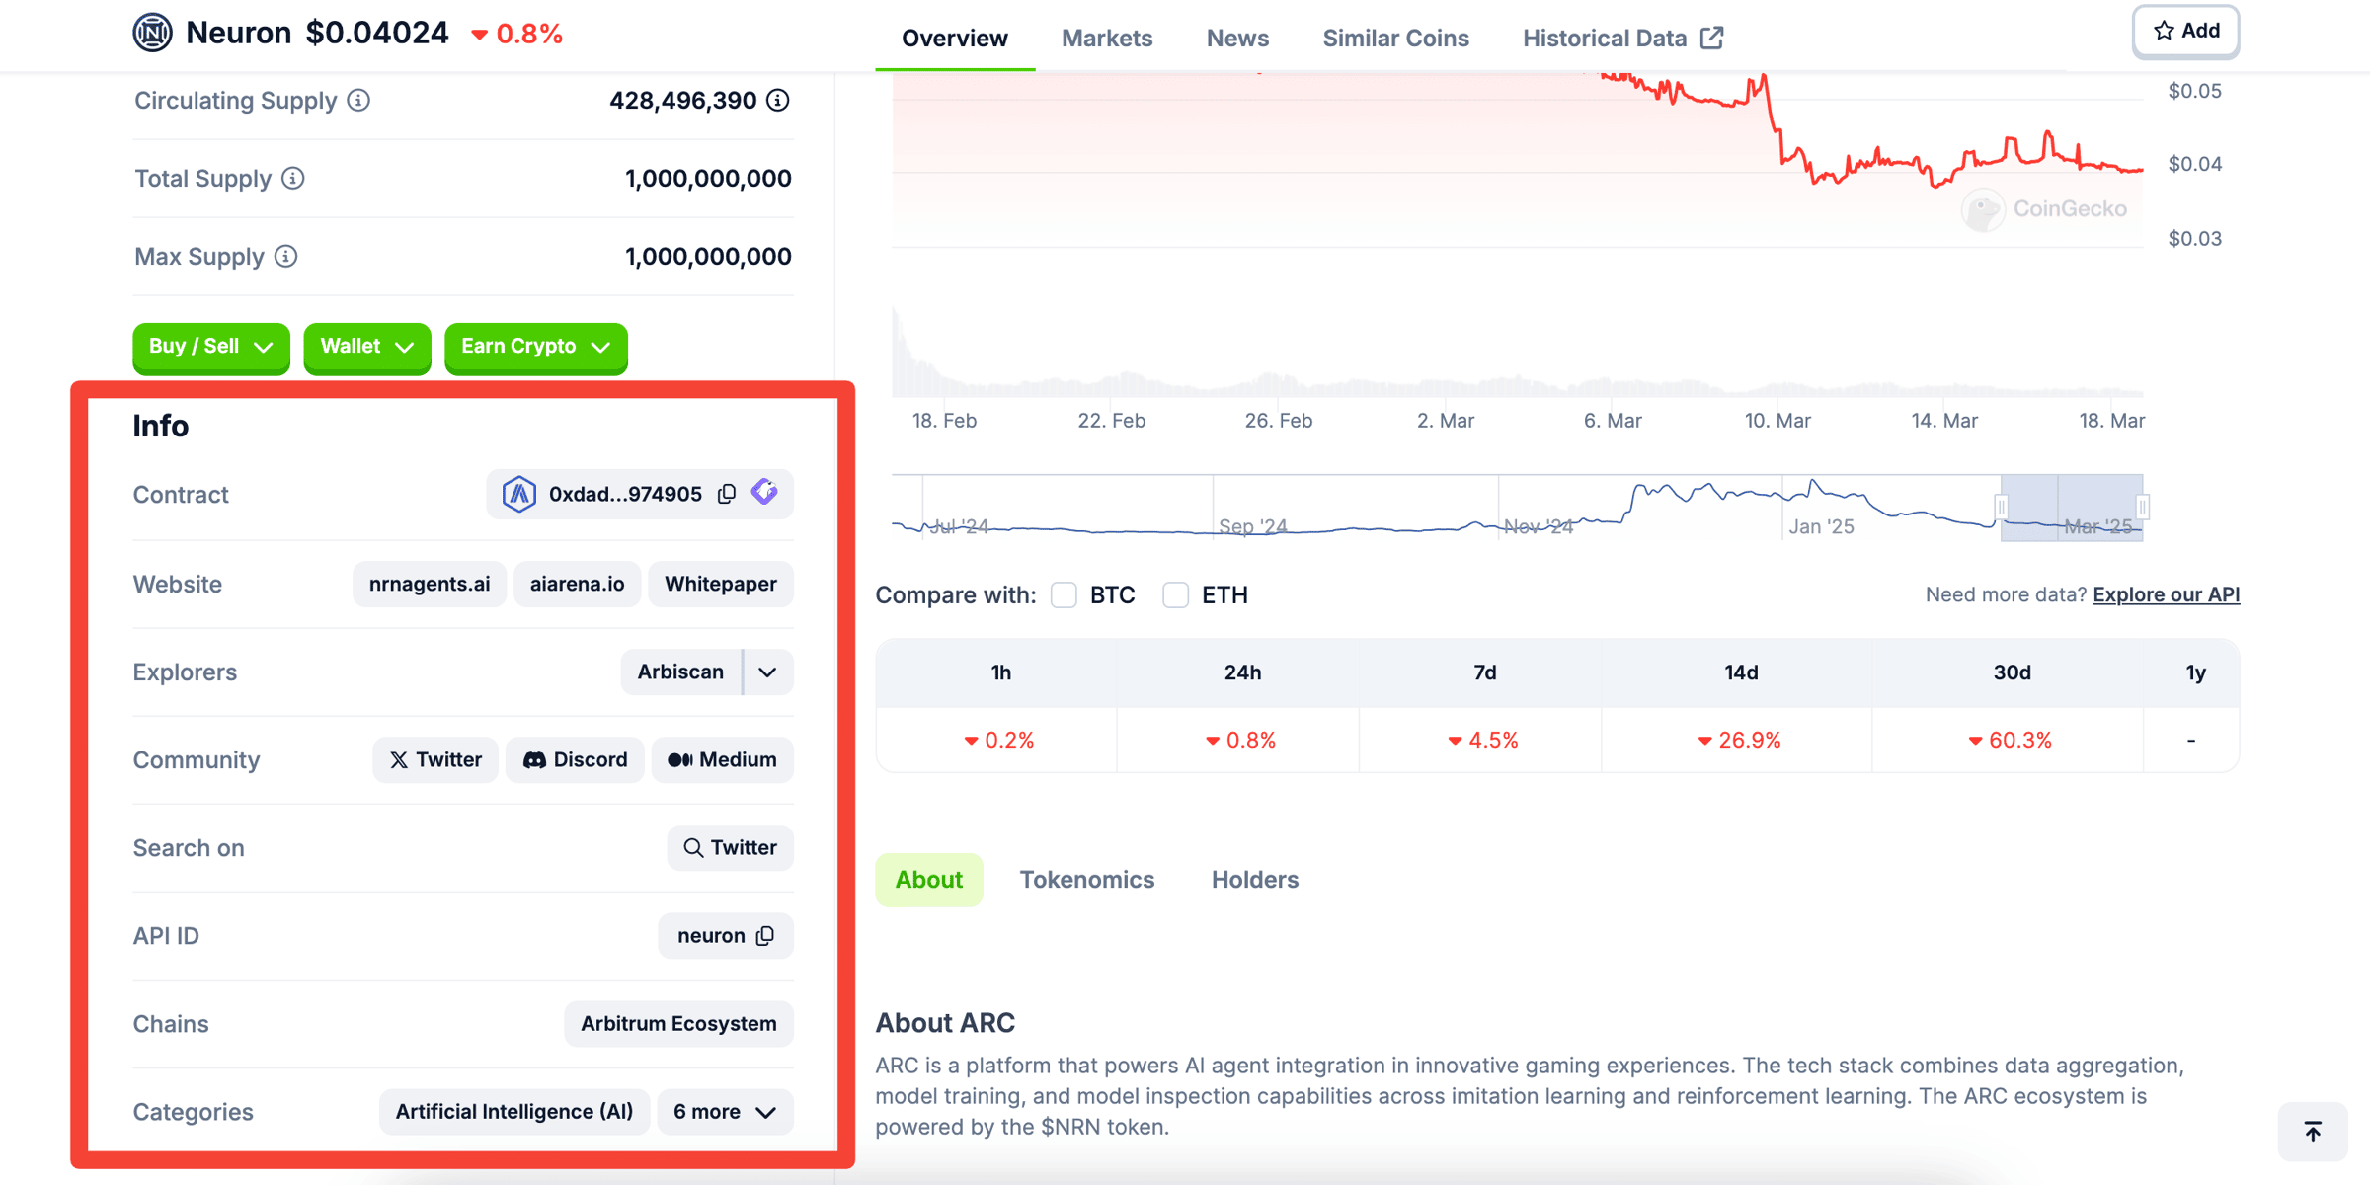The width and height of the screenshot is (2370, 1185).
Task: Click Explore our API link
Action: pos(2166,594)
